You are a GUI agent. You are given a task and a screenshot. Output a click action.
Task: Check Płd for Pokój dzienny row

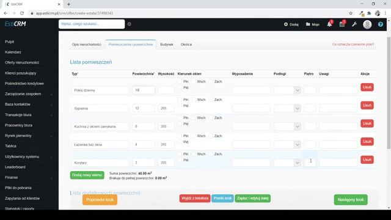pos(180,87)
